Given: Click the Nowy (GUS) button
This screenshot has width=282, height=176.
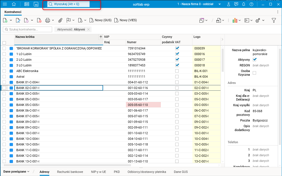Looking at the screenshot, I should 101,20.
